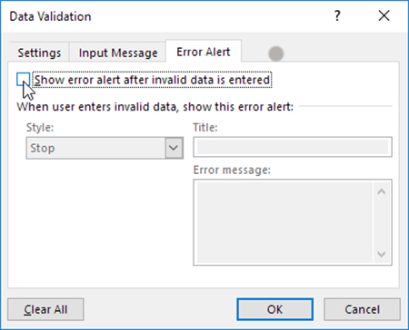Enable the show error alert checkbox
Image resolution: width=409 pixels, height=330 pixels.
click(x=23, y=79)
